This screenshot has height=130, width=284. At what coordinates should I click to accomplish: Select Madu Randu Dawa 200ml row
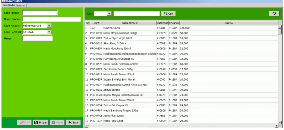click(182, 100)
